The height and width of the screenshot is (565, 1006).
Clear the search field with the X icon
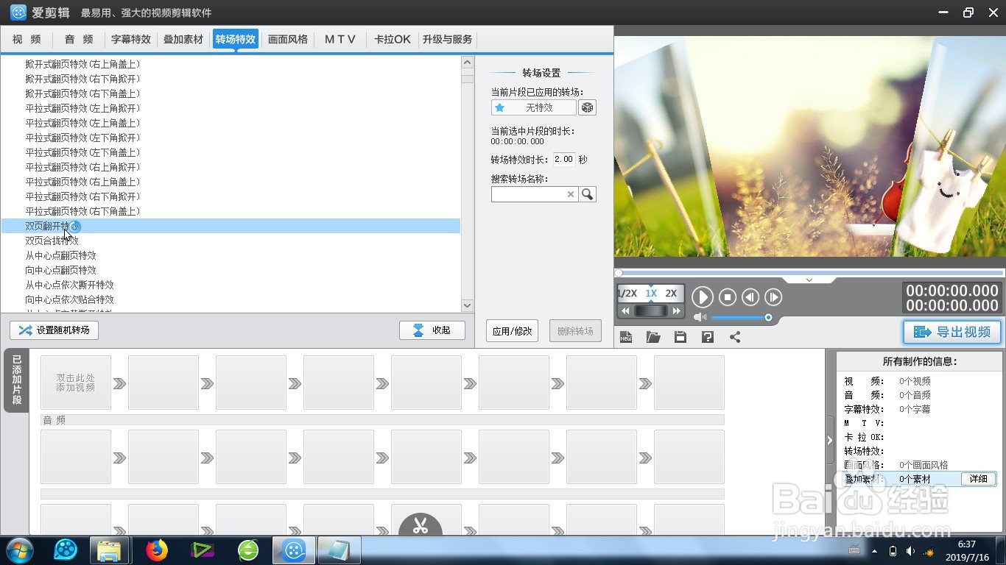[571, 193]
